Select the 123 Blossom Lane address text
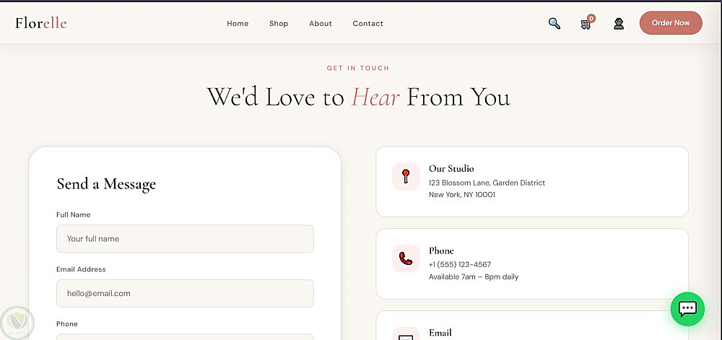The height and width of the screenshot is (340, 722). tap(487, 183)
